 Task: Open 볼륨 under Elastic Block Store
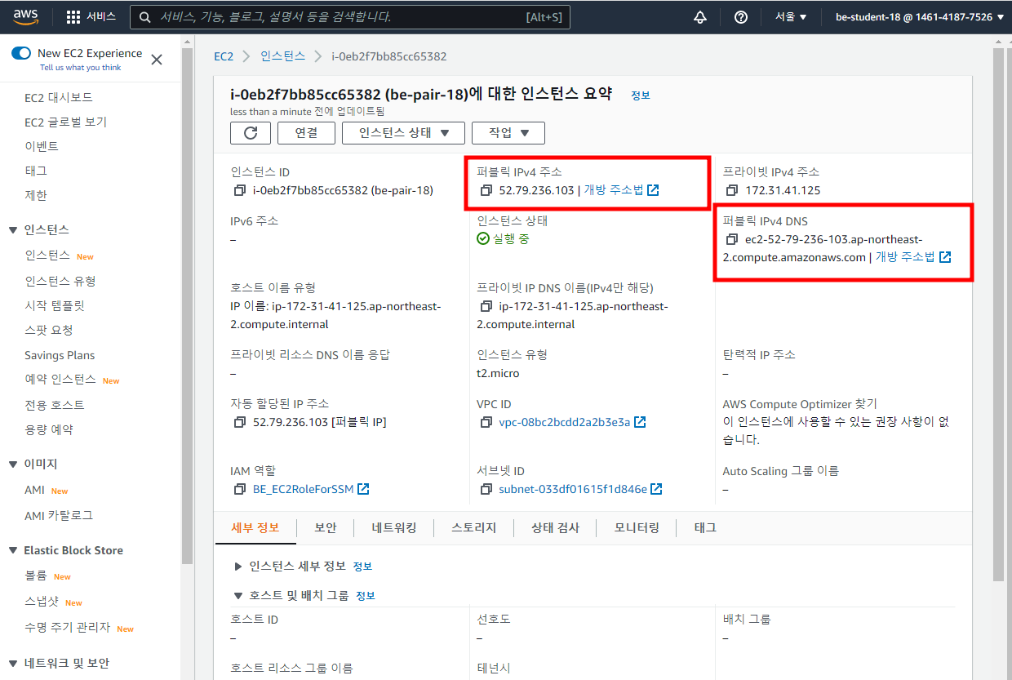point(36,576)
